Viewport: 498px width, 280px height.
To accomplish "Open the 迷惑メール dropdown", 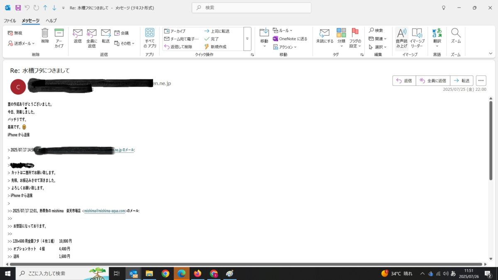I will pos(22,43).
